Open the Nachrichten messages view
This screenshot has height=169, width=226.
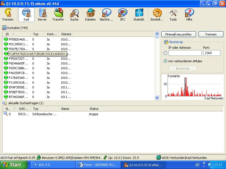click(107, 15)
